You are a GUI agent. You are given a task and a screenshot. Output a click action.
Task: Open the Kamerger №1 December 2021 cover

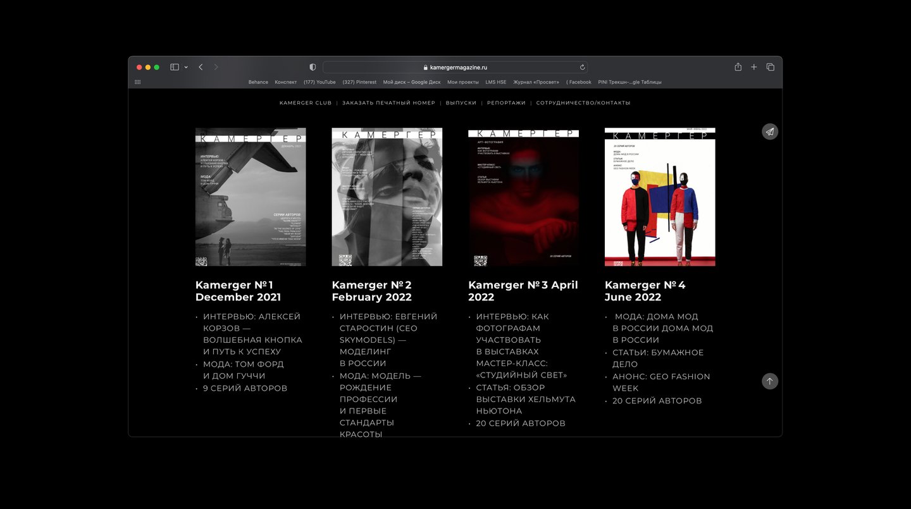point(251,197)
